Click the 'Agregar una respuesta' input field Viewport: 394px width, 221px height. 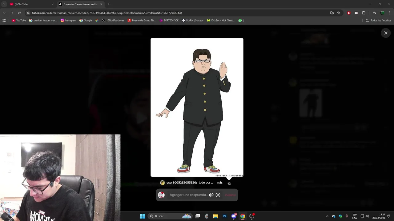tap(189, 195)
